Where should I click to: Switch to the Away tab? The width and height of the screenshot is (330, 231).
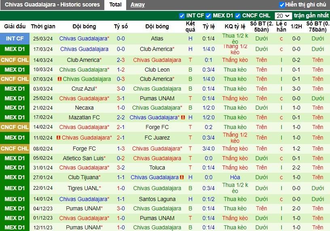pos(137,4)
